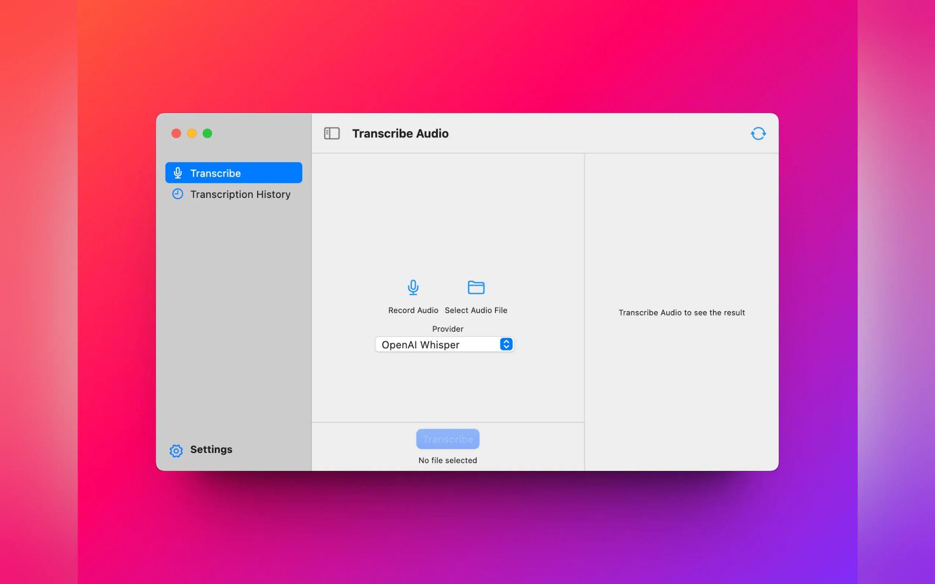Screen dimensions: 935x584
Task: Toggle the sidebar visibility icon
Action: click(x=332, y=133)
